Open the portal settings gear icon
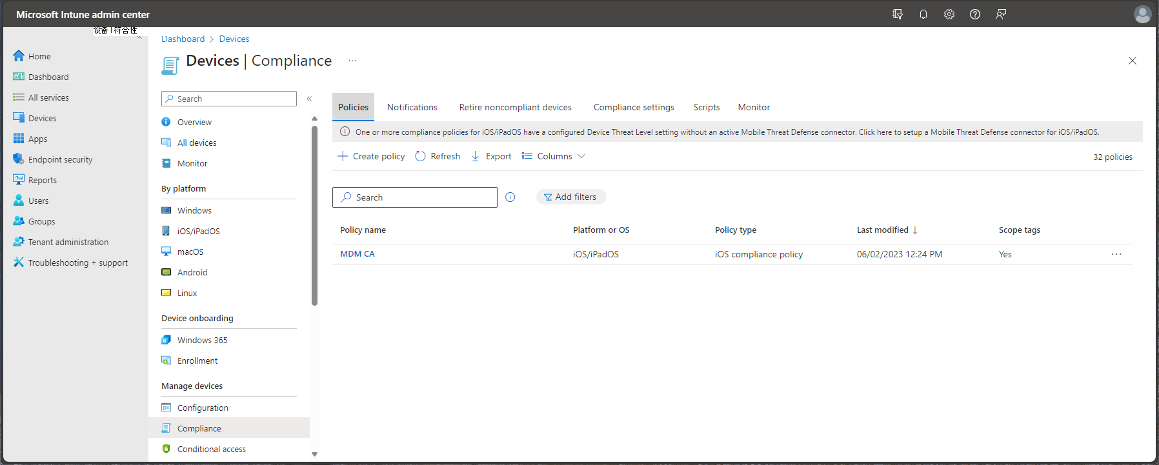 coord(949,14)
